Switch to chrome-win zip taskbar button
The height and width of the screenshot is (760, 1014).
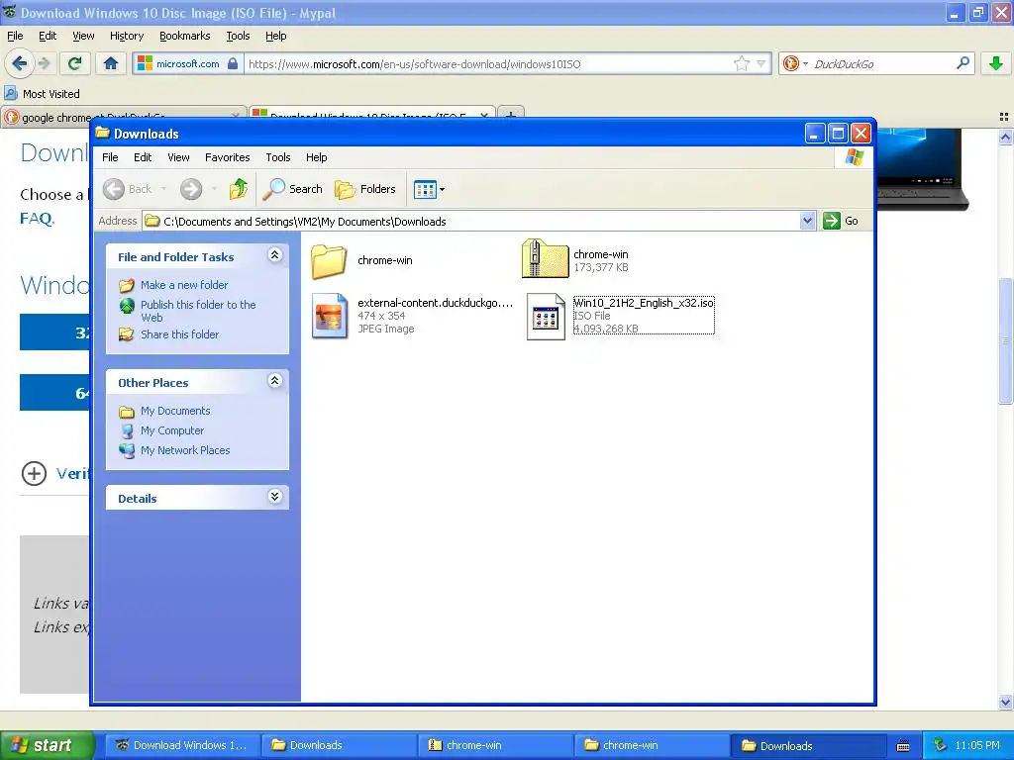[x=494, y=745]
